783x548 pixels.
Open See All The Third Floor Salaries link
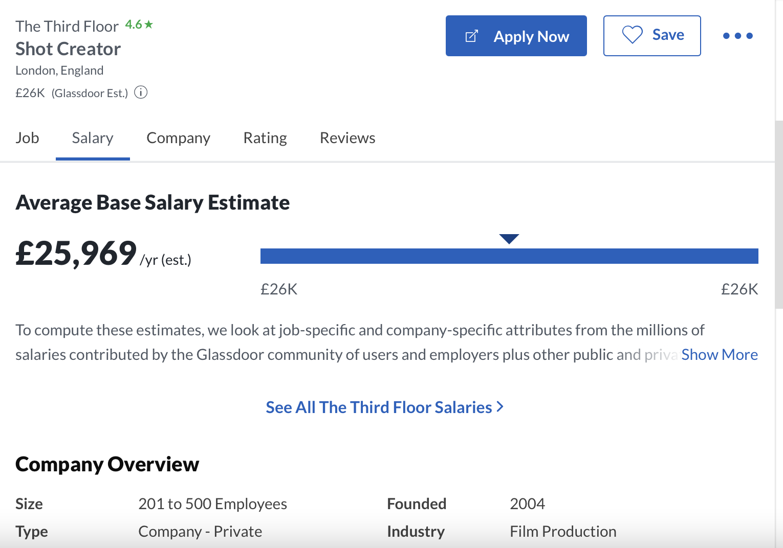point(385,407)
